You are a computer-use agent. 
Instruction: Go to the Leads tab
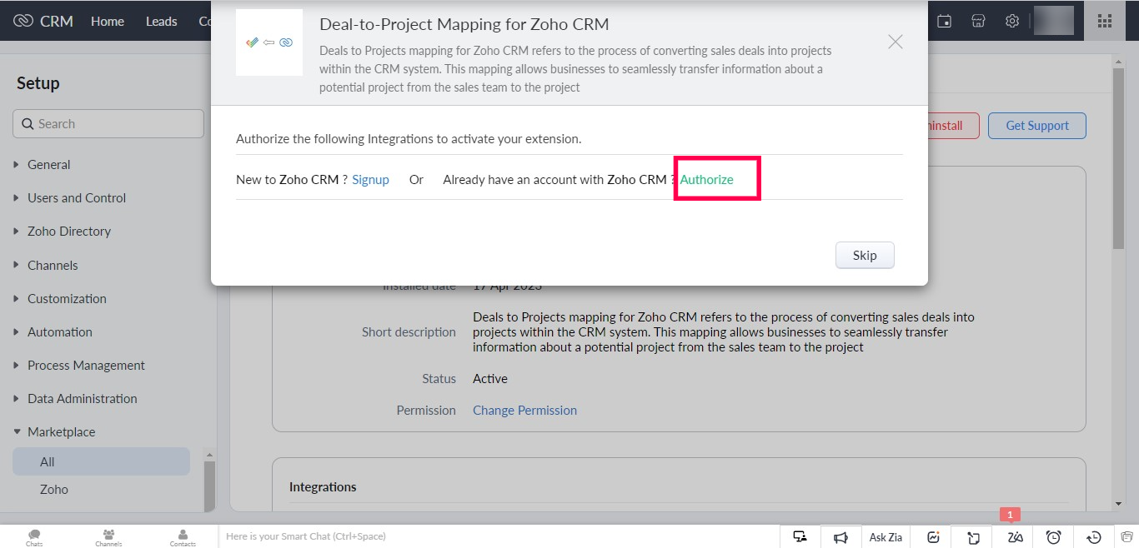(x=161, y=21)
